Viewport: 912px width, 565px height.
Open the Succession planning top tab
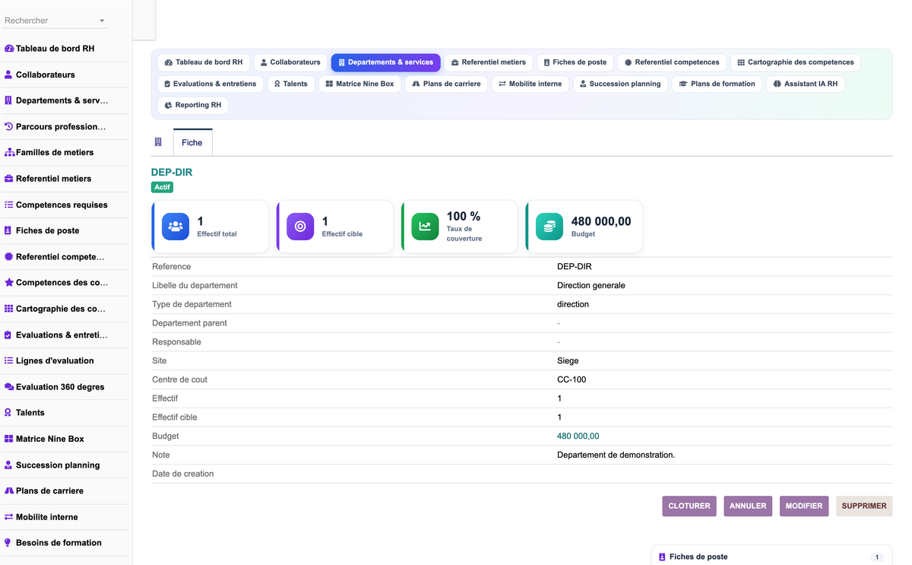tap(620, 84)
